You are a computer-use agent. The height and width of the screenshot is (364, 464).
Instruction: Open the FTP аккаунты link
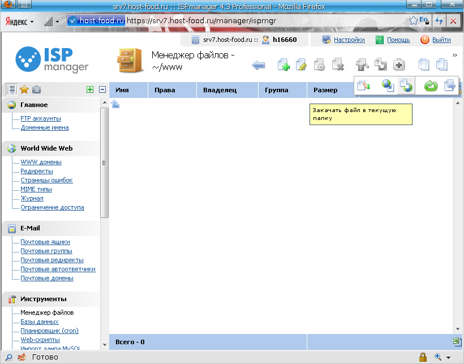[x=41, y=119]
